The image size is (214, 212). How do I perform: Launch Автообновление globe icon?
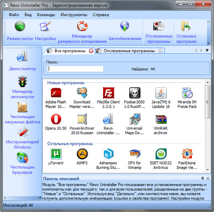coord(125,26)
